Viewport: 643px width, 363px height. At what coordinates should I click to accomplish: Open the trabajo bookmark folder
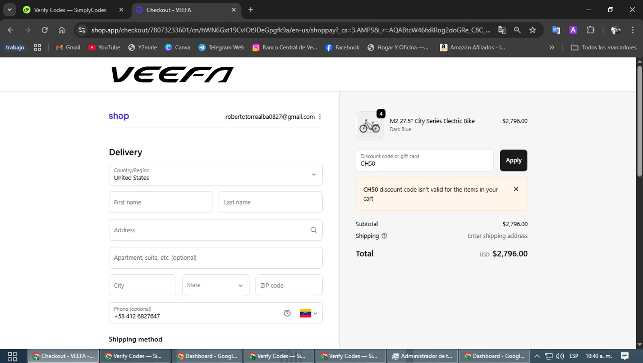coord(15,48)
